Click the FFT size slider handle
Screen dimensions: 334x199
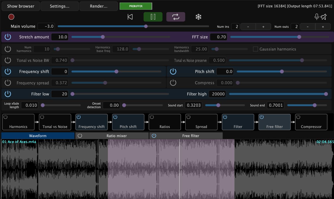tap(299, 37)
